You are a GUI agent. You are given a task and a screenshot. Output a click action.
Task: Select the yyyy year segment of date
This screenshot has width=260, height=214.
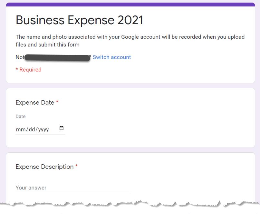point(43,129)
